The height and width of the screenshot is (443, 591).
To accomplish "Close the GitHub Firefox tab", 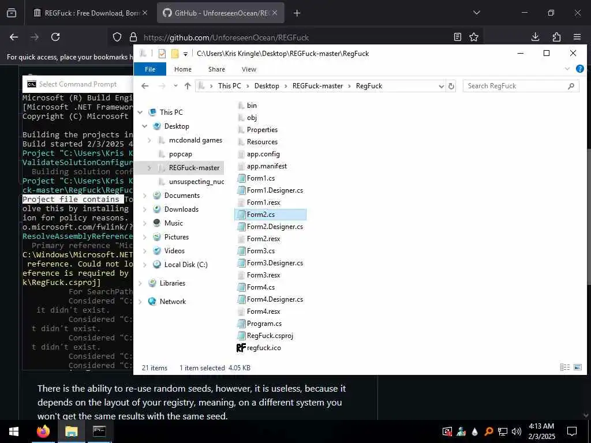I will pyautogui.click(x=275, y=13).
